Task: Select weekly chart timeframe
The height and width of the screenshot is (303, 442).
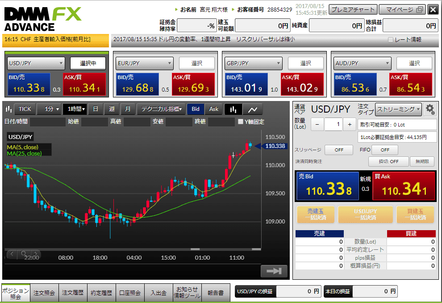Action: (112, 109)
